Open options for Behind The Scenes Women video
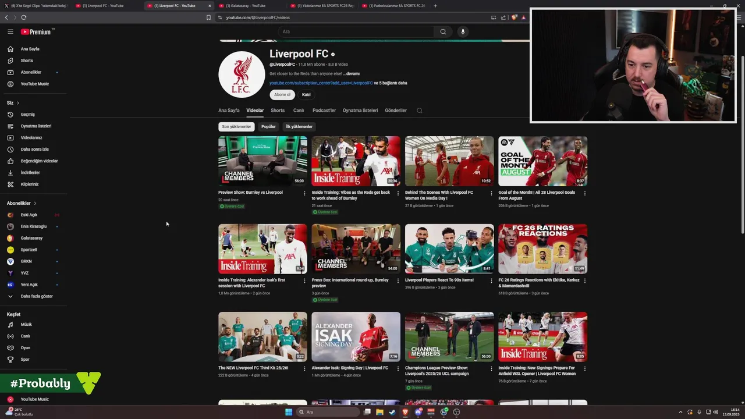 coord(491,193)
